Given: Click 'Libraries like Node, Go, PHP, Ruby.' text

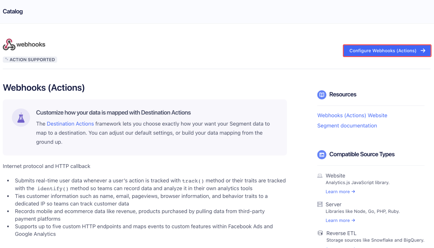Looking at the screenshot, I should (x=363, y=211).
